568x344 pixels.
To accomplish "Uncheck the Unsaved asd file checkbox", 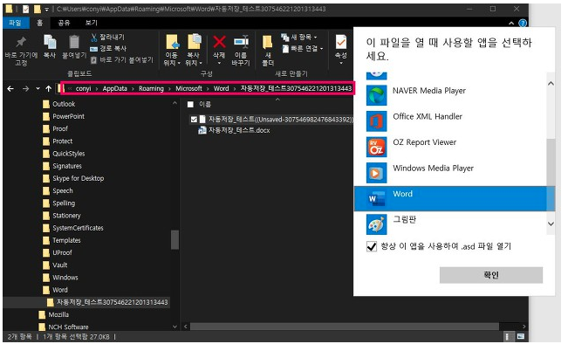I will pyautogui.click(x=194, y=120).
